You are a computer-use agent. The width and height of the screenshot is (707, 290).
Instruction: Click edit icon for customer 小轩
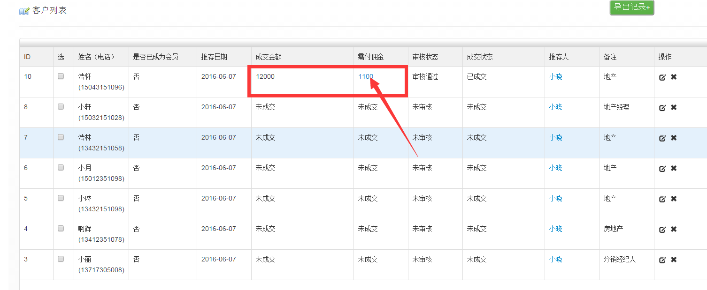662,108
